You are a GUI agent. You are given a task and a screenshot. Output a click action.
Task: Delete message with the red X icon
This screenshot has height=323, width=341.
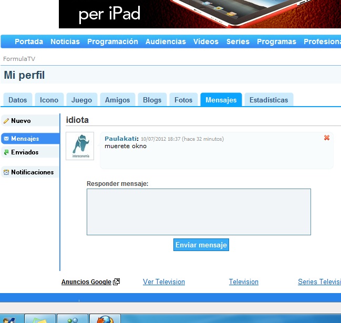click(x=327, y=138)
